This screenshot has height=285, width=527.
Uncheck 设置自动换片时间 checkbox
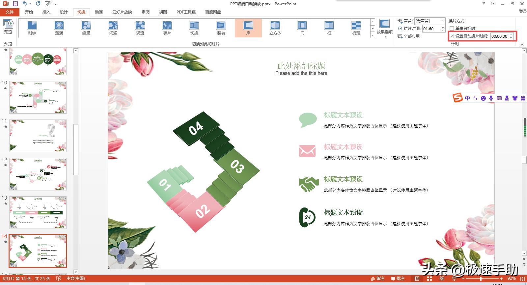[452, 36]
